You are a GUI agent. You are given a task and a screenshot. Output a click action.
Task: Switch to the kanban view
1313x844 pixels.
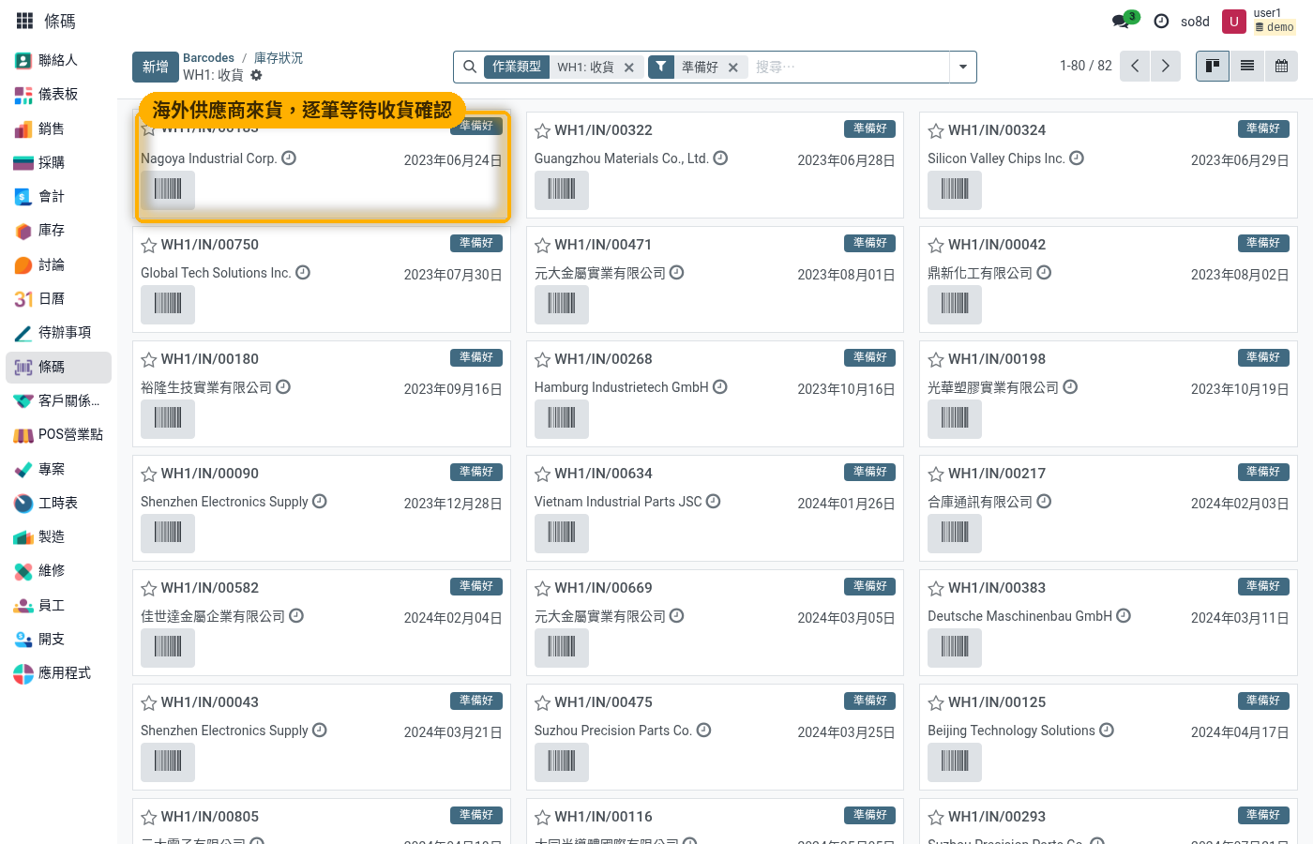click(1213, 66)
